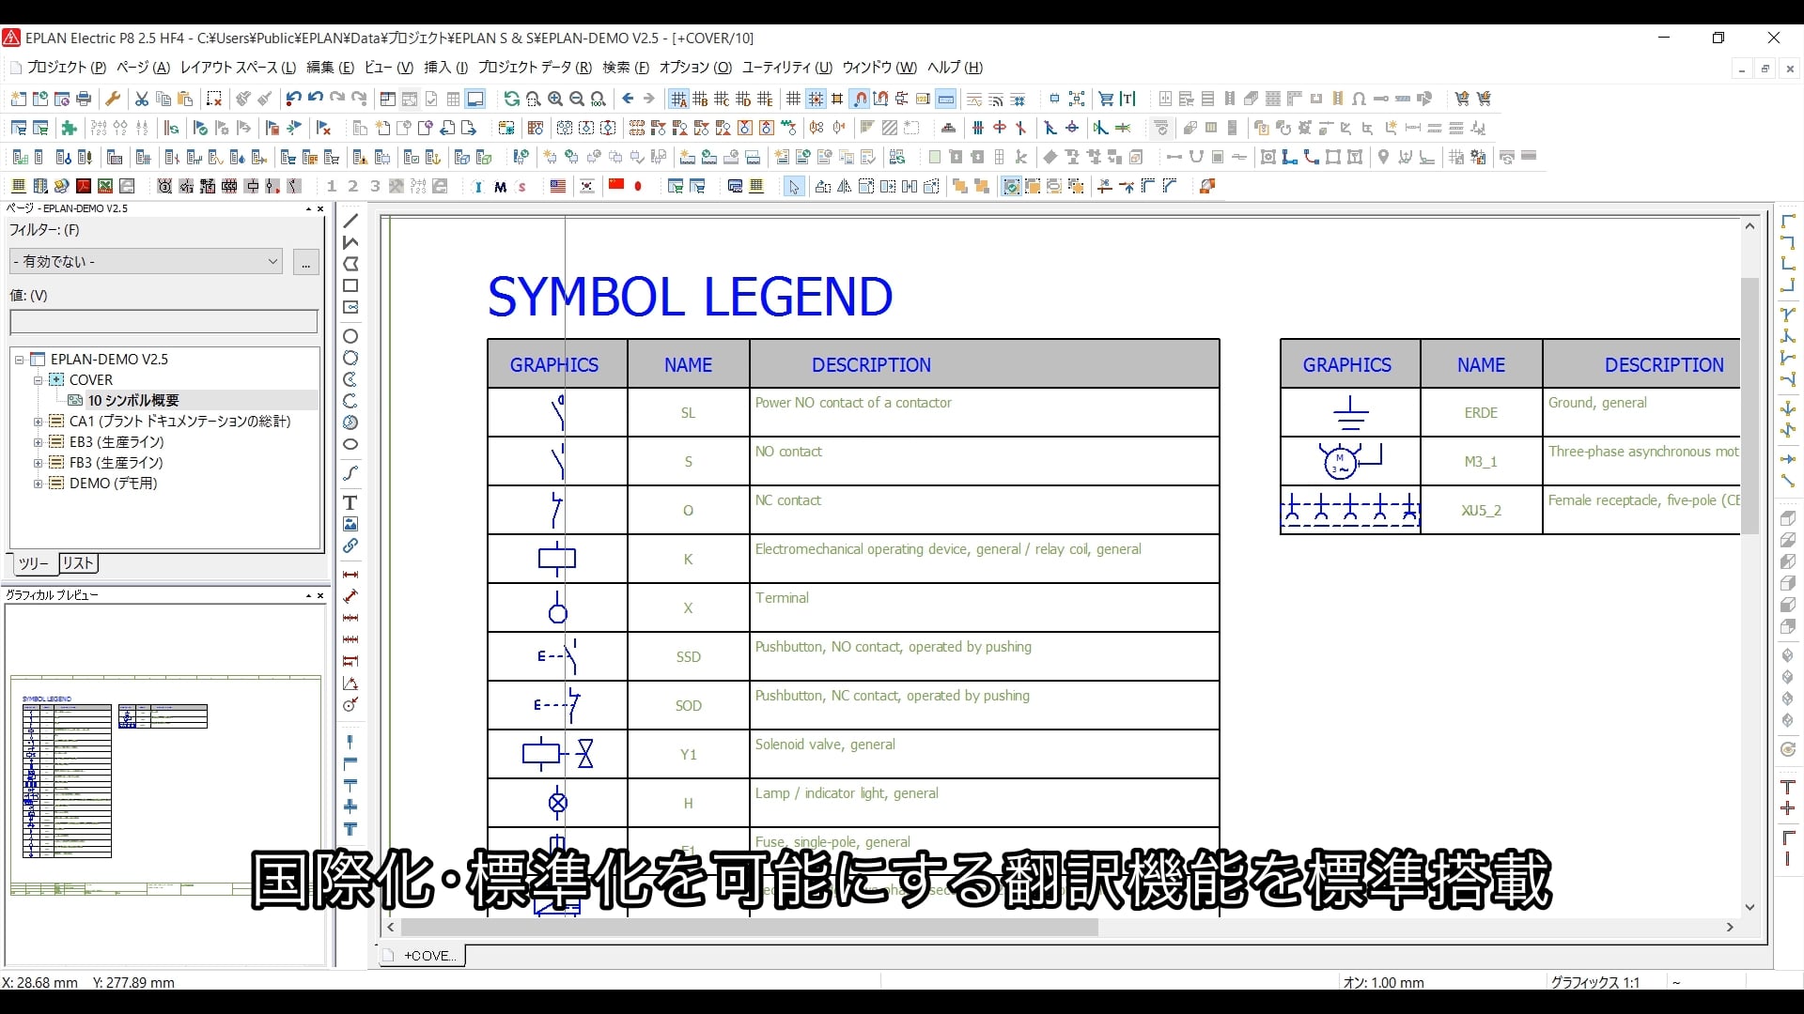Toggle Grid E
The image size is (1804, 1014).
765,99
